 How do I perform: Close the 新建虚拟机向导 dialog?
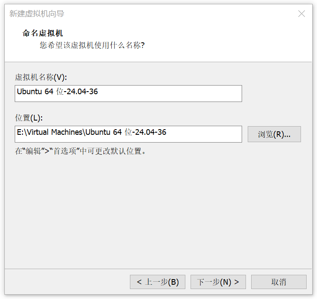click(x=301, y=14)
